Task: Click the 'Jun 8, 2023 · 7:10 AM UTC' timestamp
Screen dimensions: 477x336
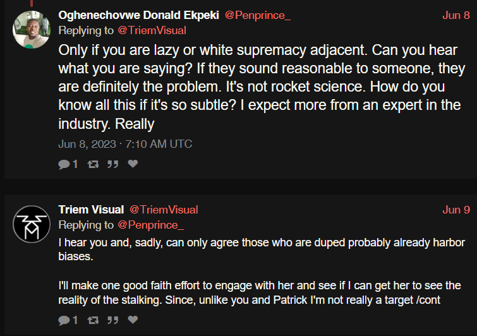Action: [x=125, y=144]
